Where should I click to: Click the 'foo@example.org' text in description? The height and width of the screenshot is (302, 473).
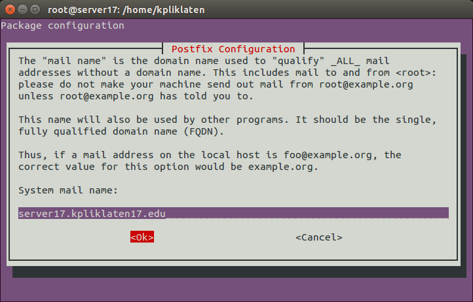click(328, 155)
